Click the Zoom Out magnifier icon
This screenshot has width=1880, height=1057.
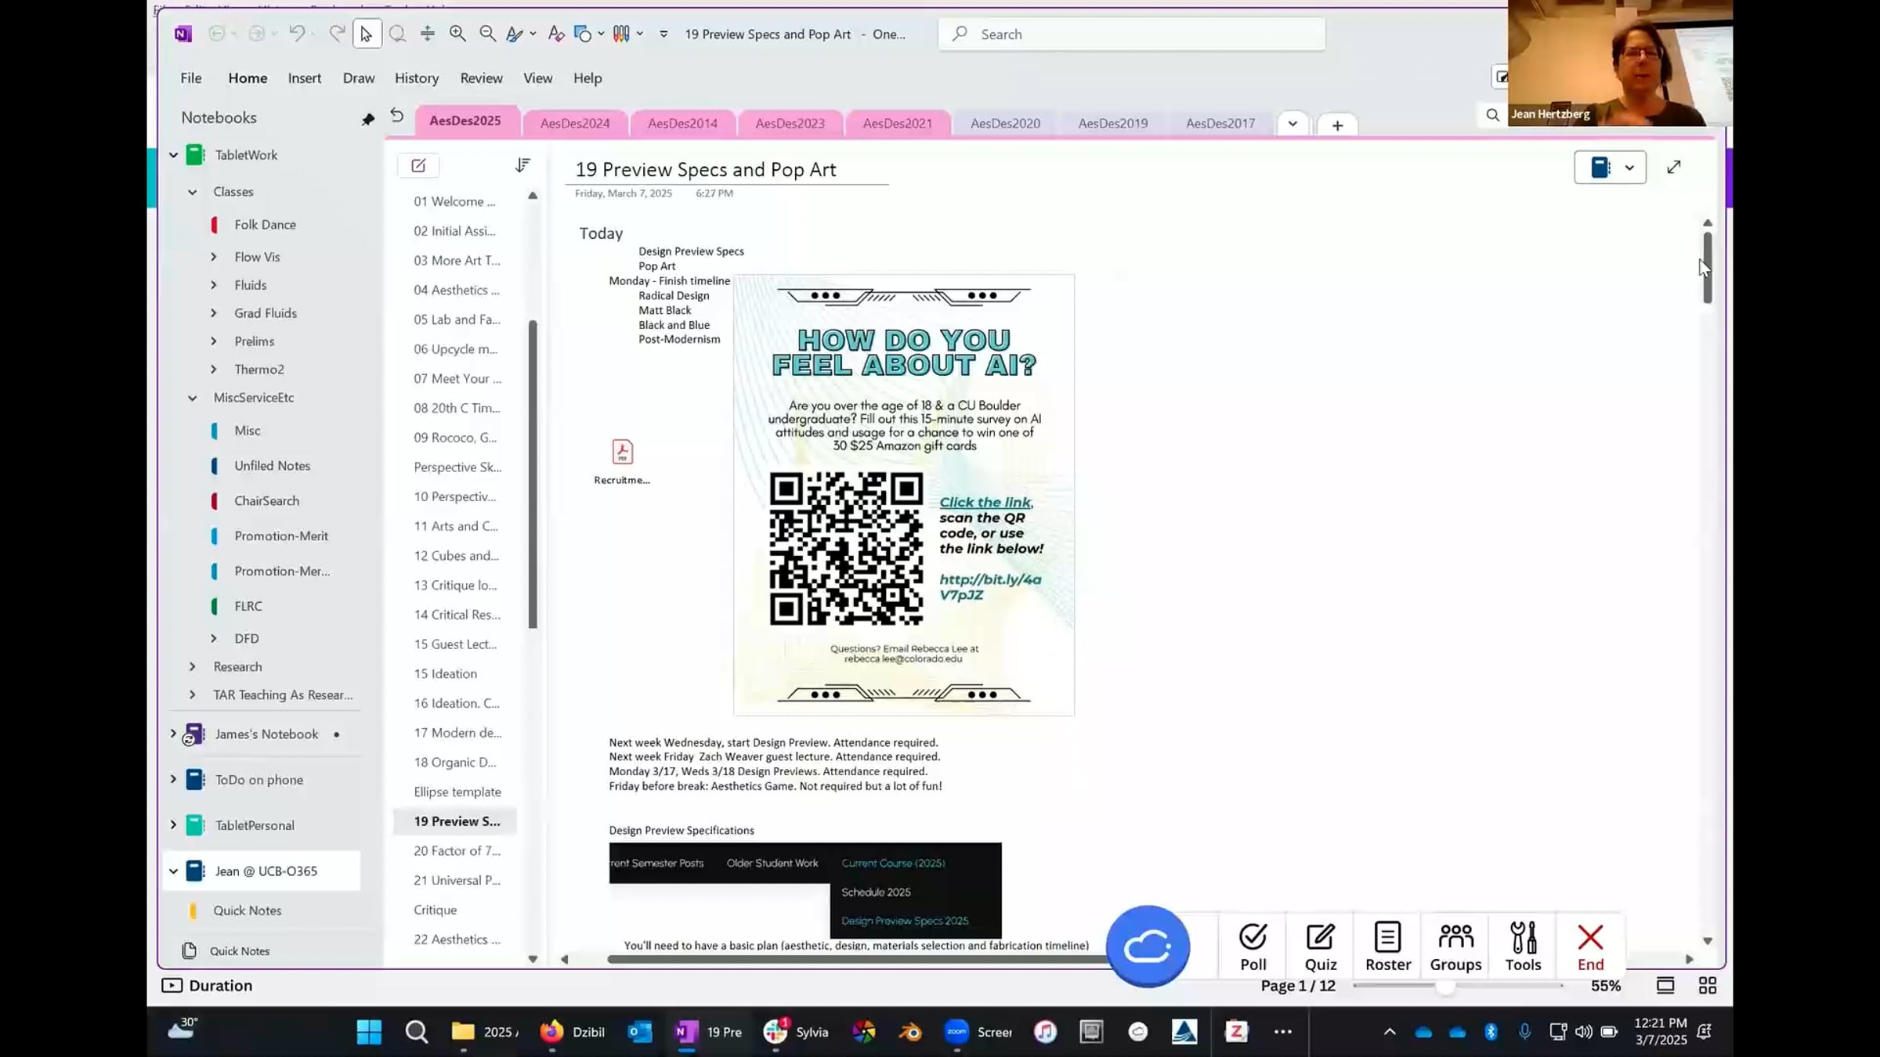[487, 34]
